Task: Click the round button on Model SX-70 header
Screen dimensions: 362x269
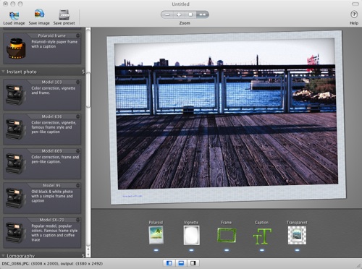Action: pos(78,220)
